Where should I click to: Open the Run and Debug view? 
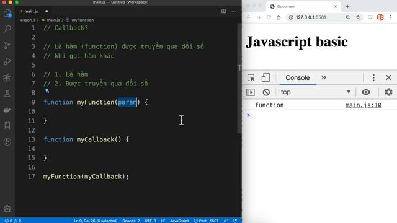tap(7, 61)
